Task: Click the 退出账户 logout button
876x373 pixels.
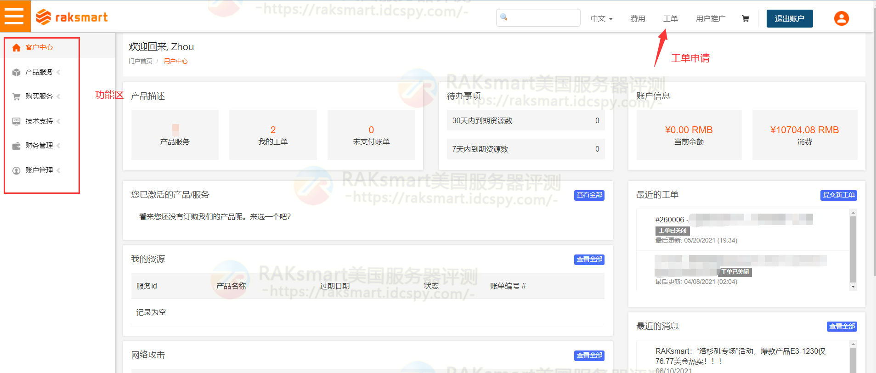Action: pos(789,18)
